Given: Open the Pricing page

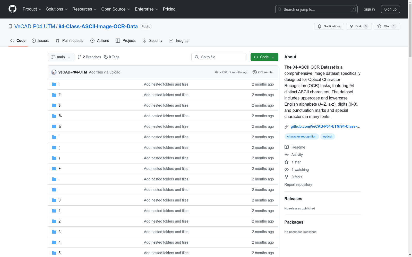Looking at the screenshot, I should (169, 9).
